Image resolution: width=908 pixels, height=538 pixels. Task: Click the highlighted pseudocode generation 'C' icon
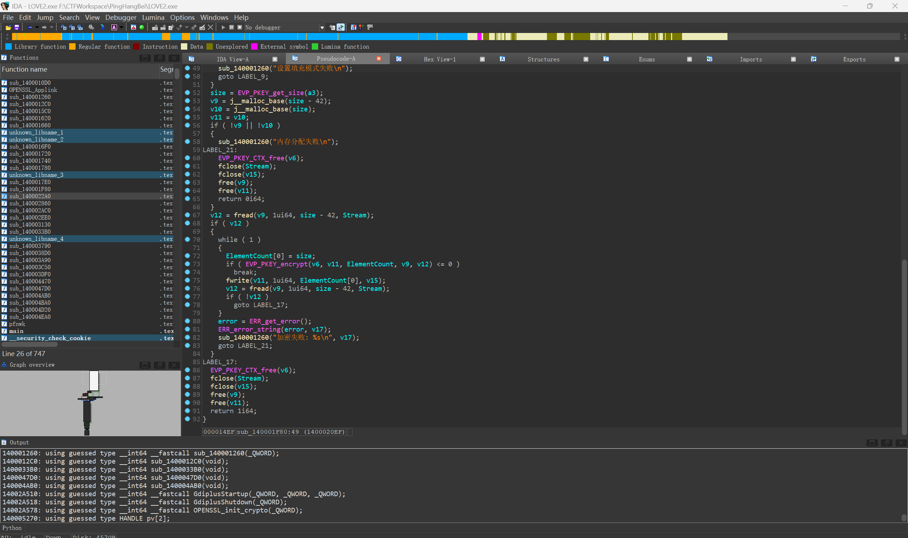click(341, 28)
